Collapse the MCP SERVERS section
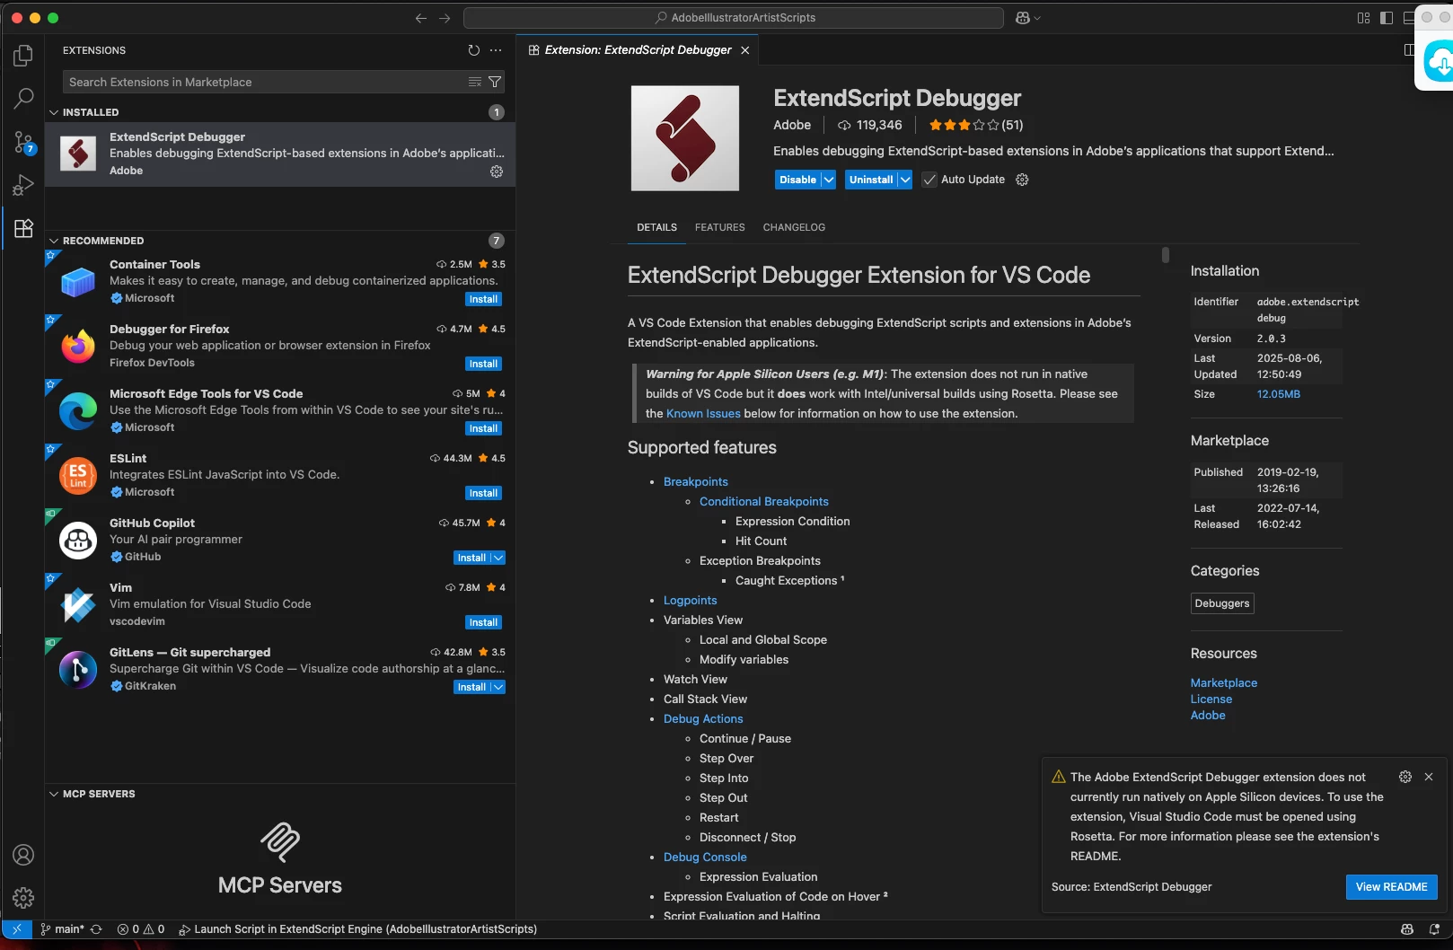 coord(54,794)
